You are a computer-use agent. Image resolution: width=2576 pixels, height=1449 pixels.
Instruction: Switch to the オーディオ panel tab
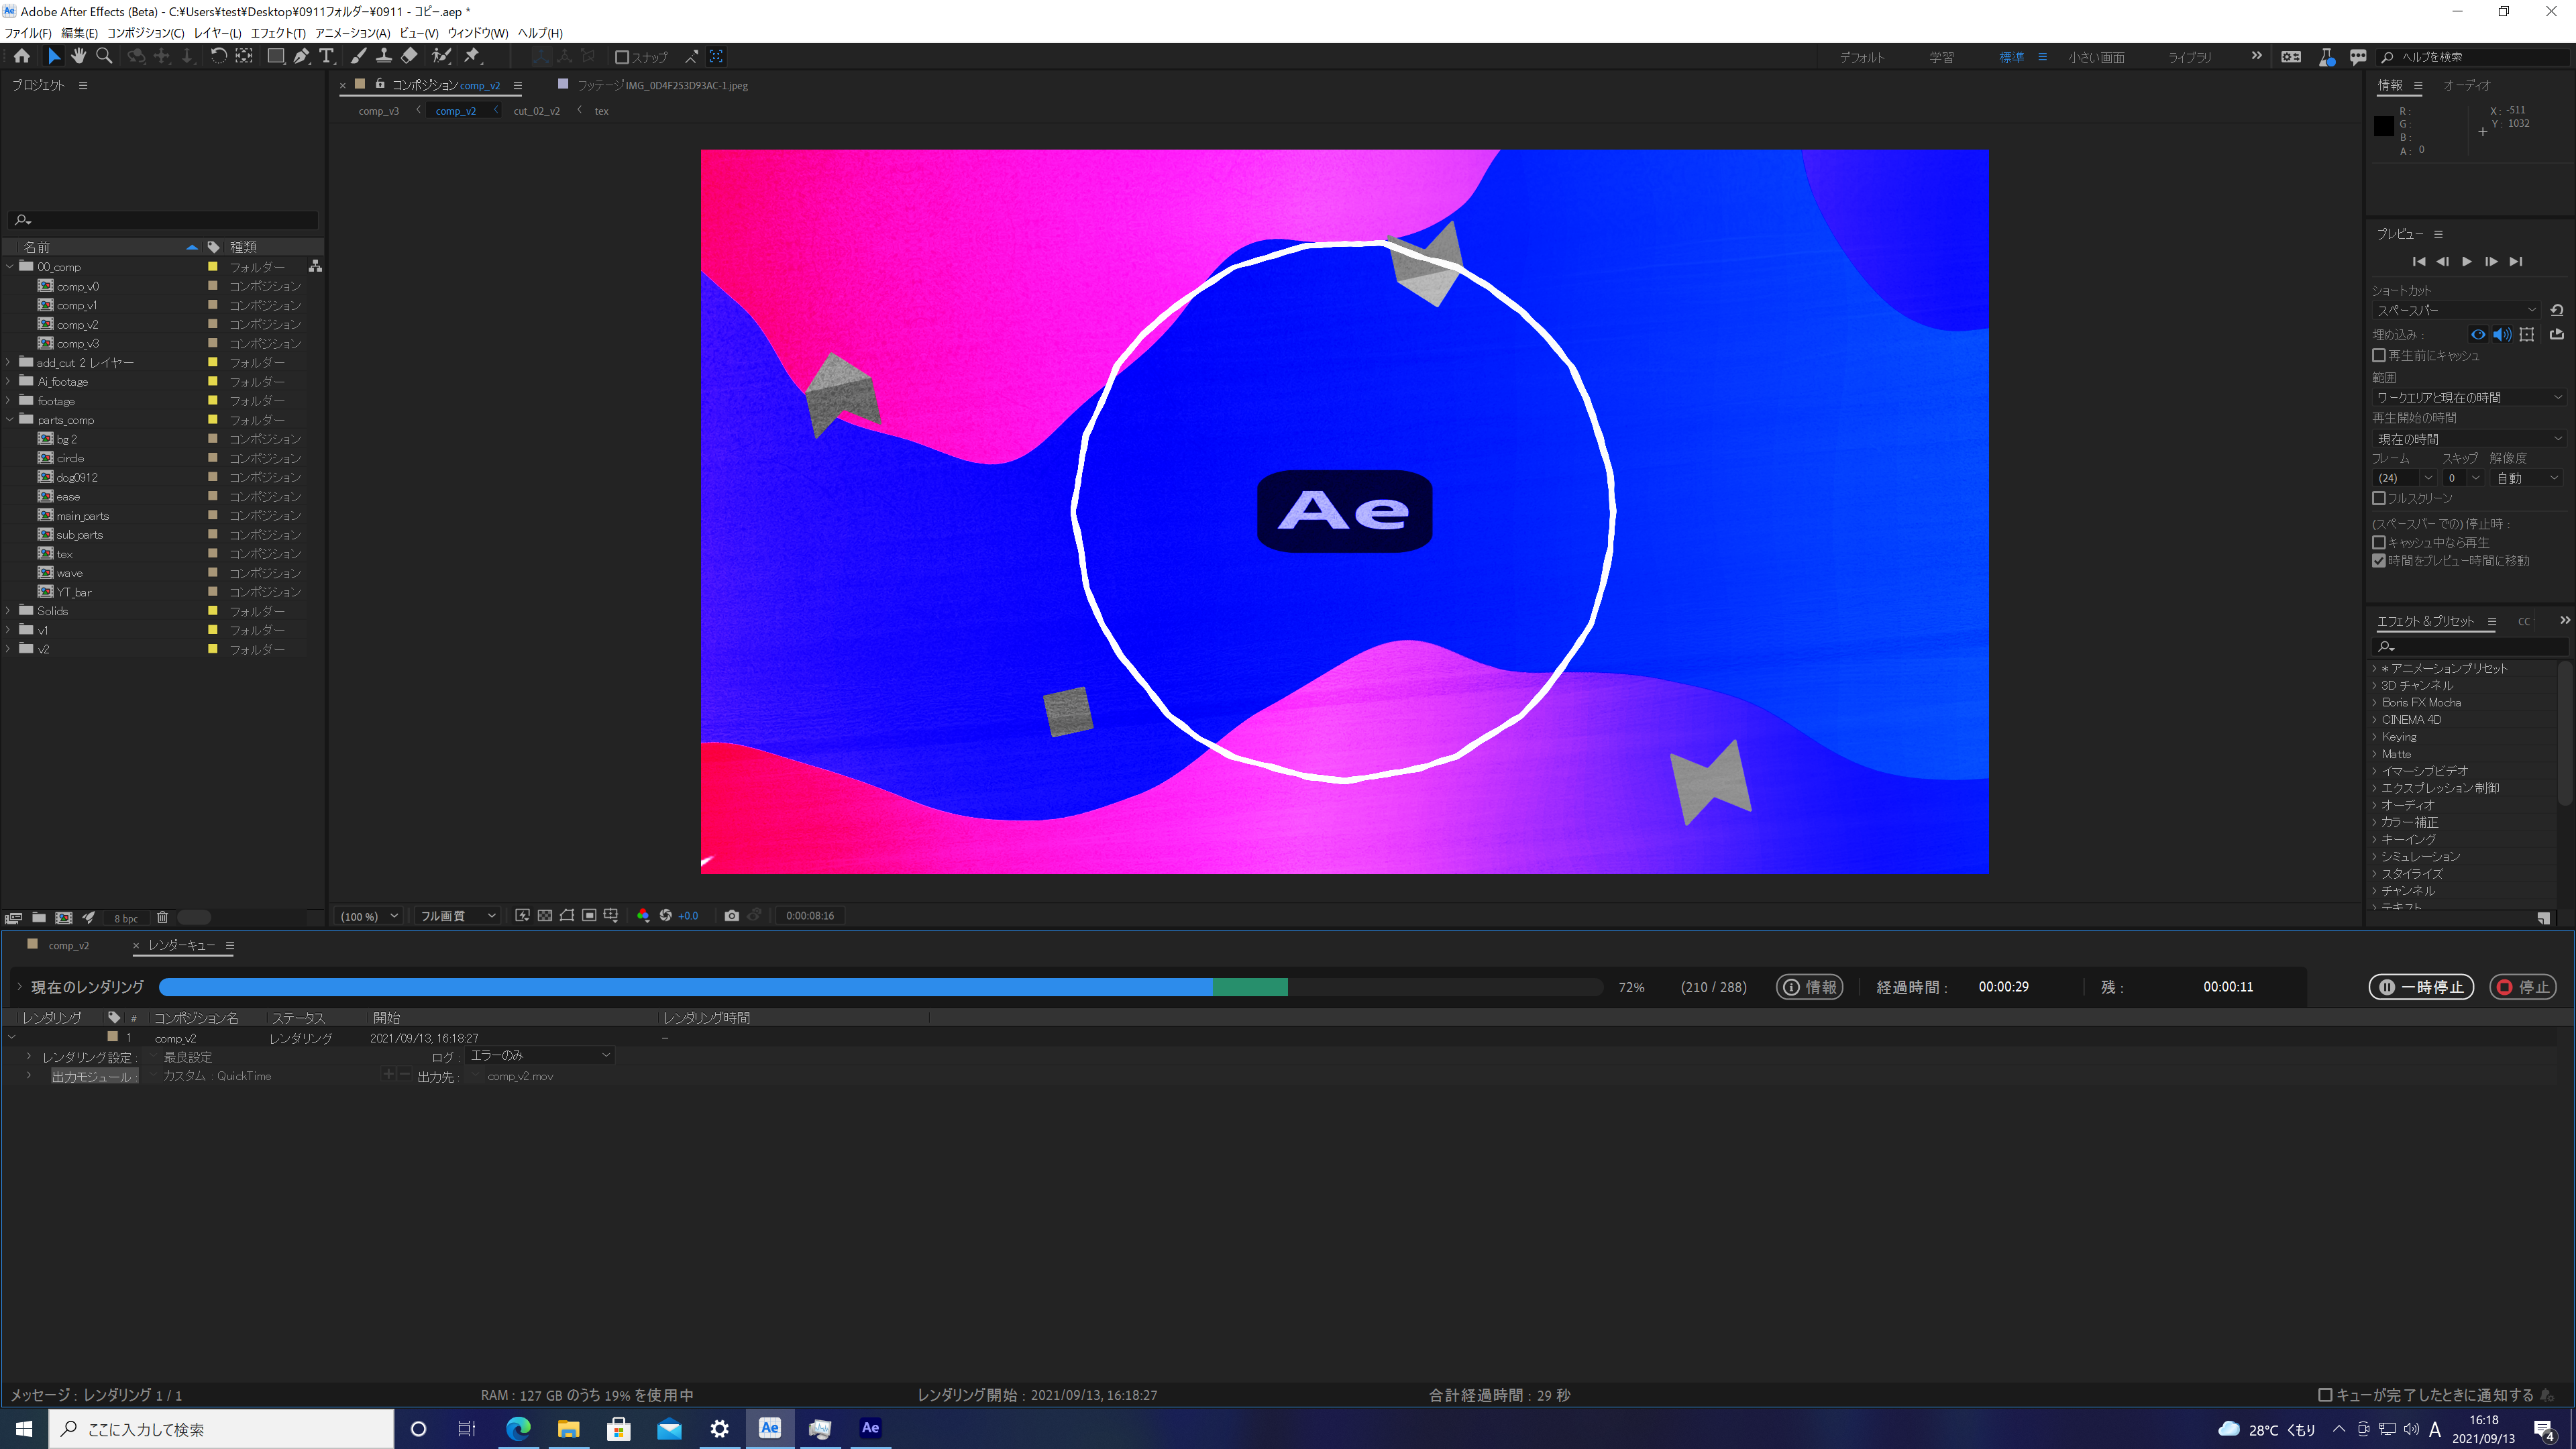(2467, 85)
